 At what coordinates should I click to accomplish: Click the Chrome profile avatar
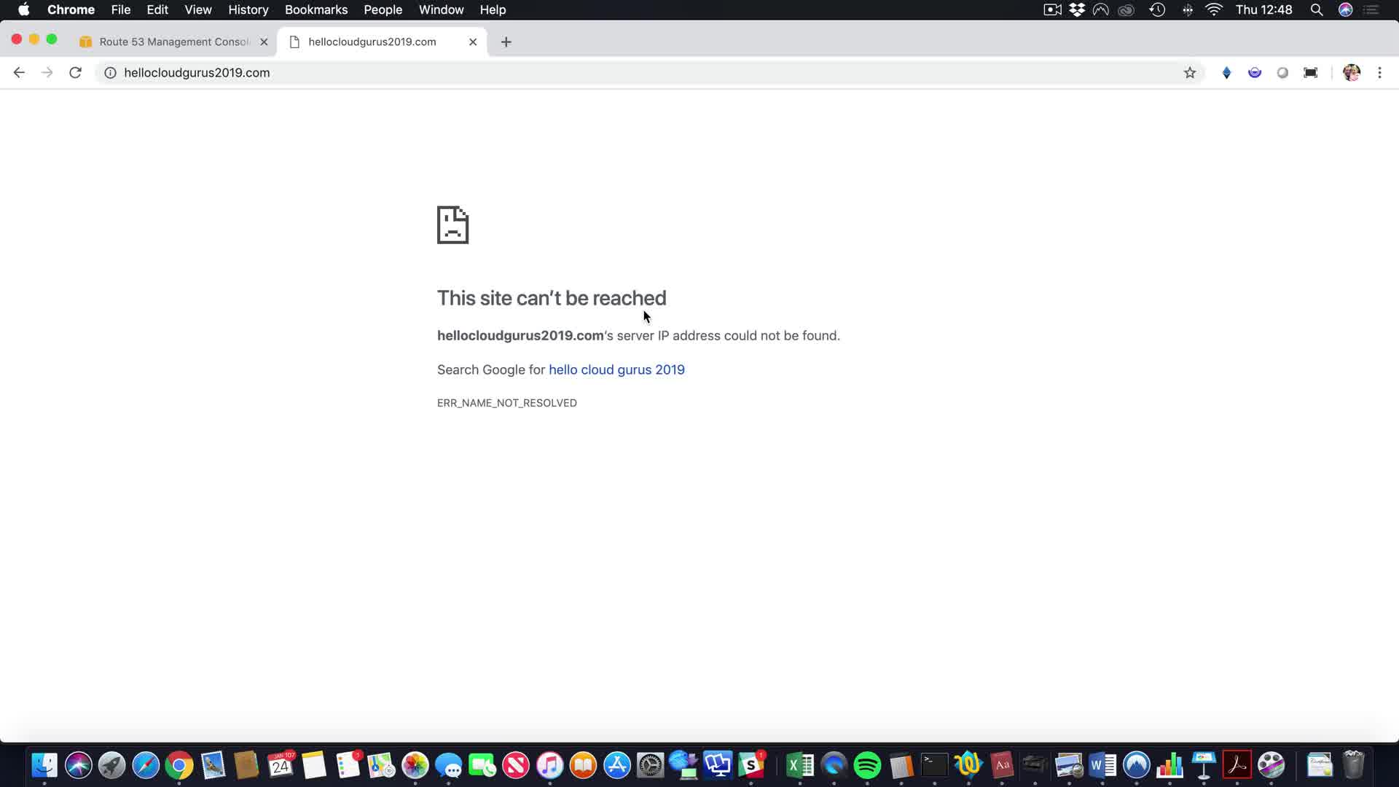(1351, 72)
